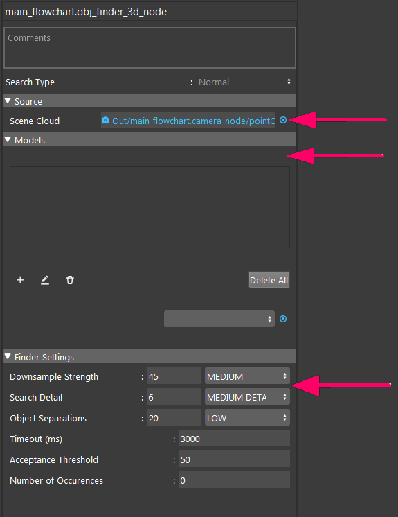The height and width of the screenshot is (517, 398).
Task: Click the Scene Cloud point cloud link
Action: (x=193, y=121)
